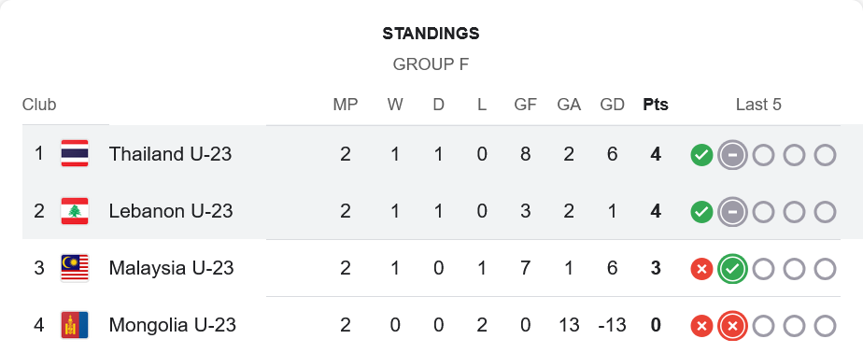Click the GD column header
Screen dimensions: 863x353
612,105
